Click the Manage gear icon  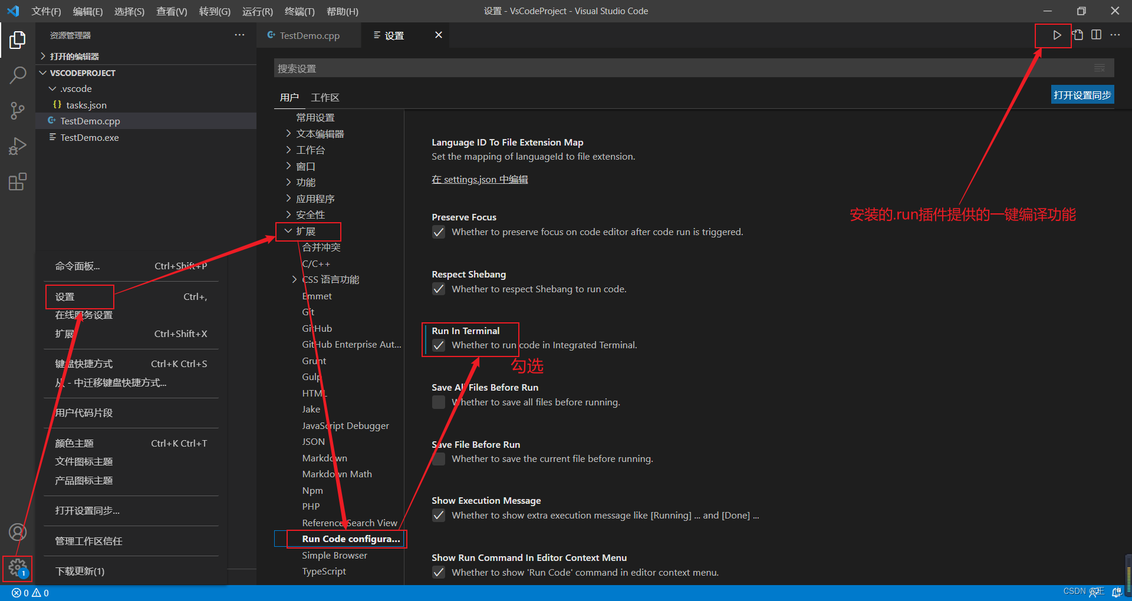click(x=18, y=569)
